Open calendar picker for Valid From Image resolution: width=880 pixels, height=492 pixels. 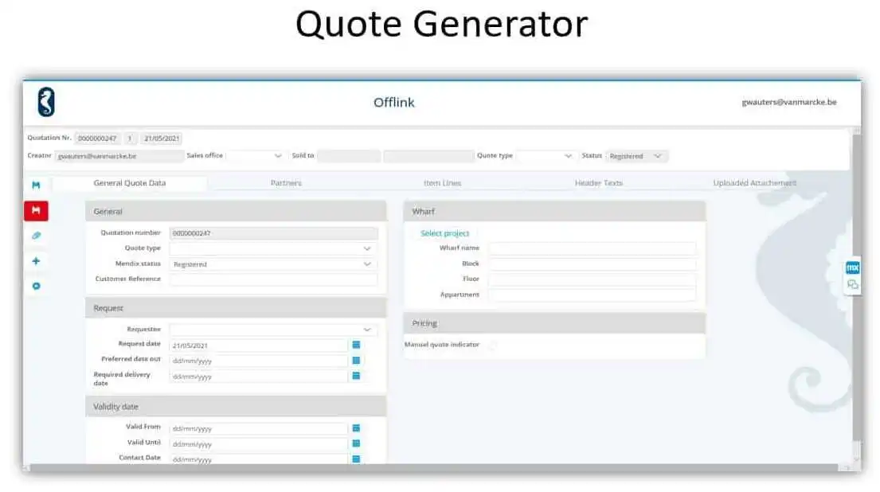coord(356,428)
